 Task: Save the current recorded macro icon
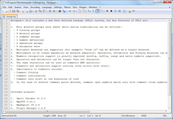coord(124,11)
